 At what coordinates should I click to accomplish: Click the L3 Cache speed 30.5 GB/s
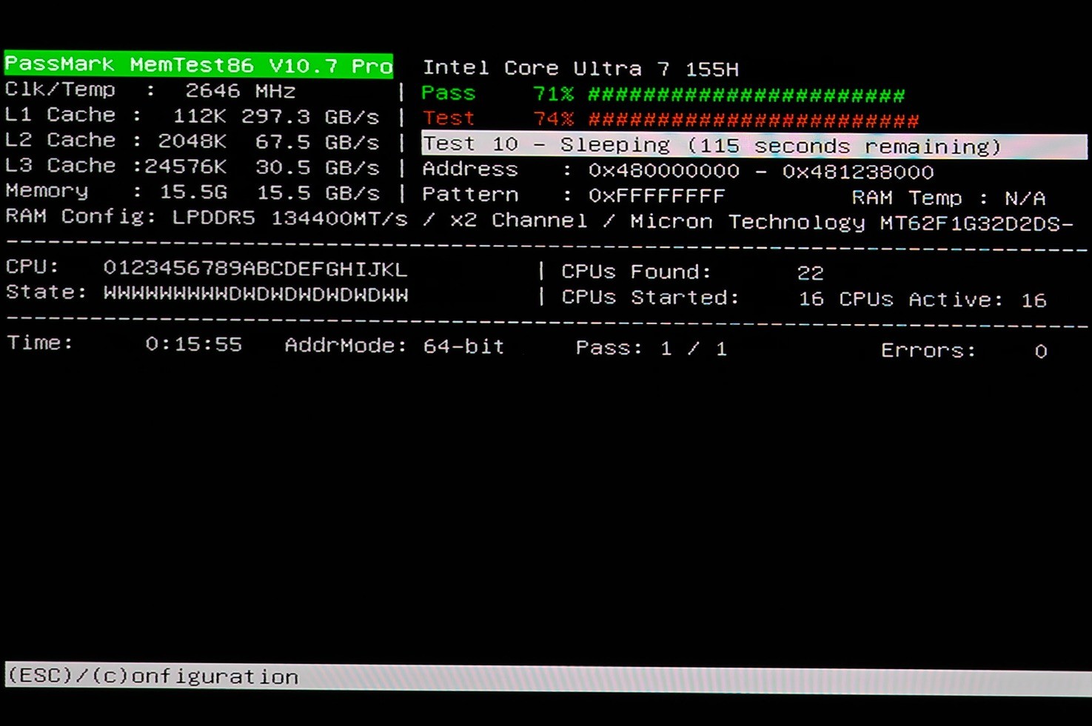coord(317,168)
